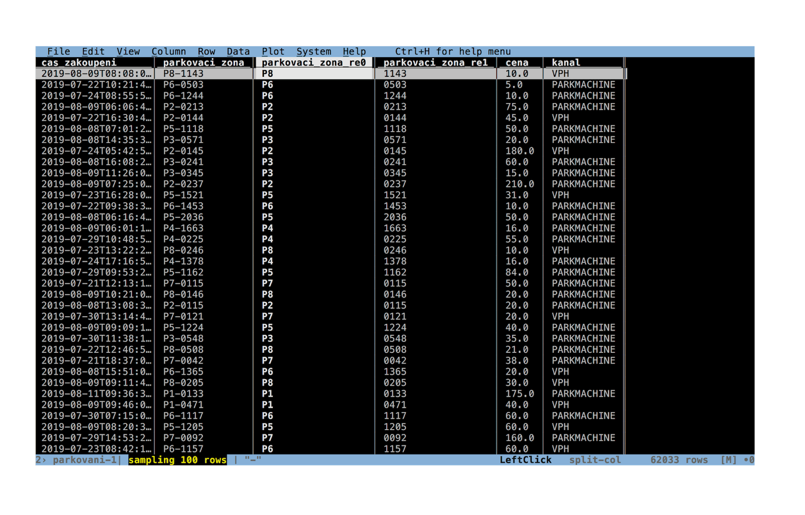Select re1 value 0471
This screenshot has width=805, height=515.
pyautogui.click(x=395, y=405)
